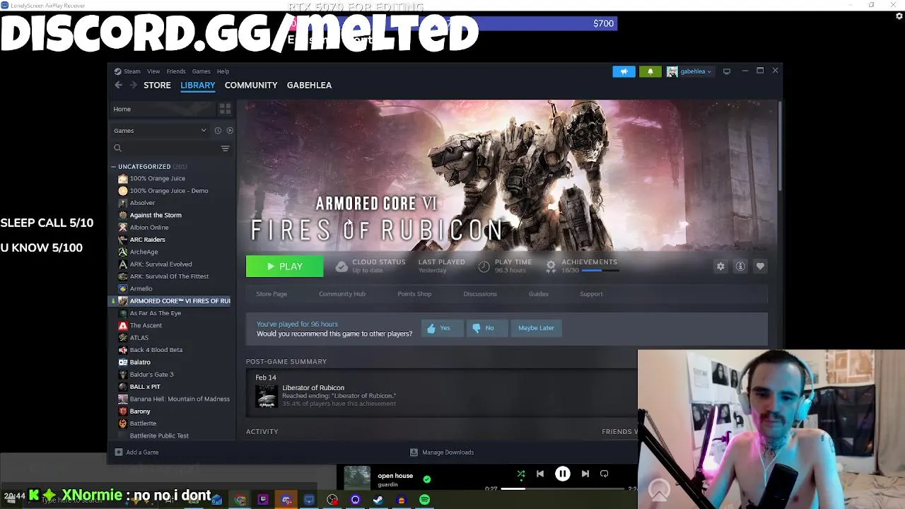Skip to next track in Spotify
Image resolution: width=905 pixels, height=509 pixels.
tap(585, 474)
